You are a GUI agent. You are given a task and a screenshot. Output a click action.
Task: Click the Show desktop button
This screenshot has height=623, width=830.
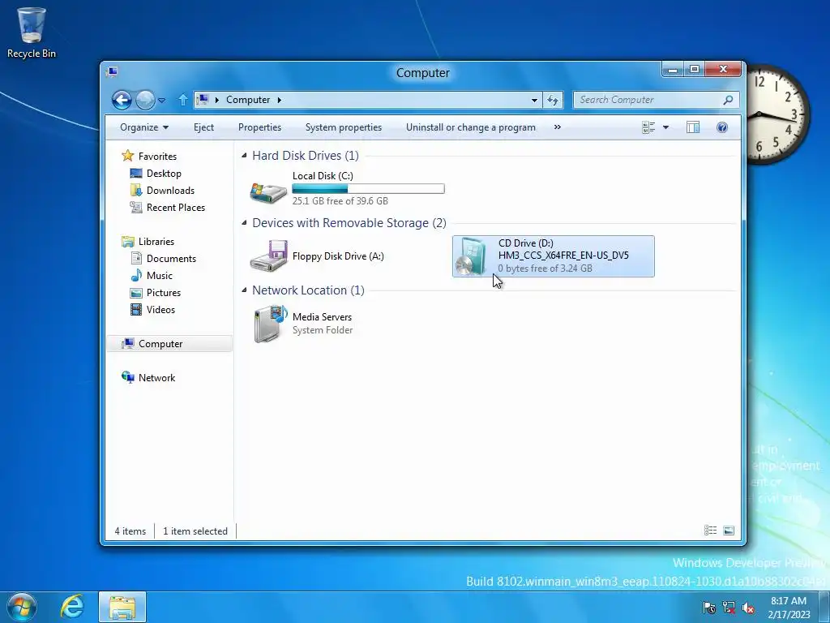pyautogui.click(x=824, y=607)
